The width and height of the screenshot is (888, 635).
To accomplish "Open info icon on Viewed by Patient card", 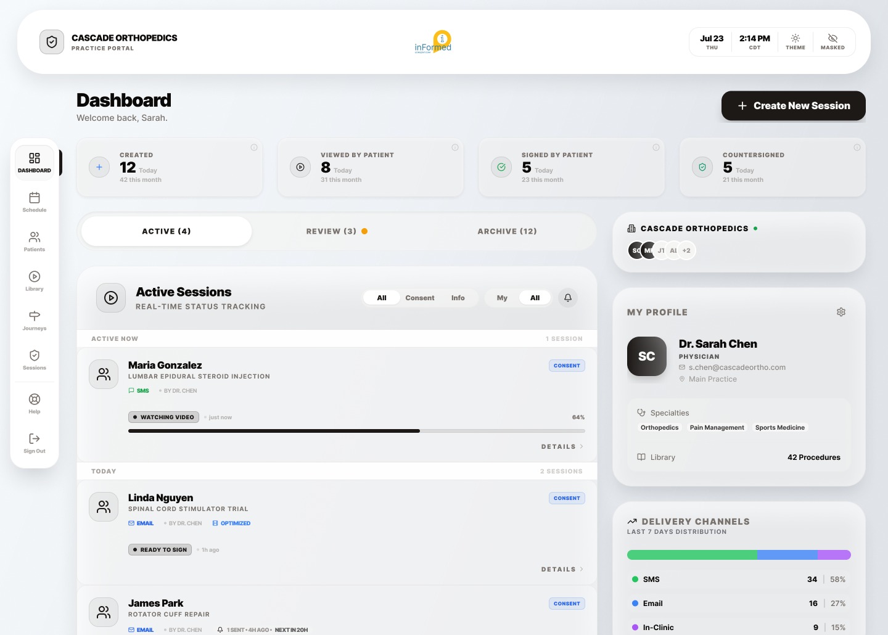I will coord(455,147).
